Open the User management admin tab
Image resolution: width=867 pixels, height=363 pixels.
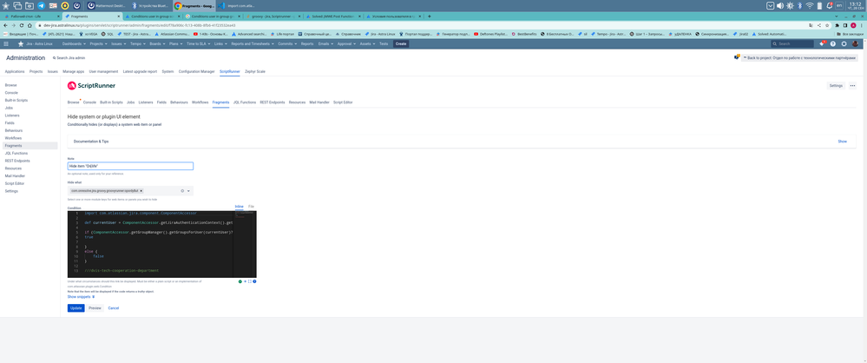click(x=104, y=71)
